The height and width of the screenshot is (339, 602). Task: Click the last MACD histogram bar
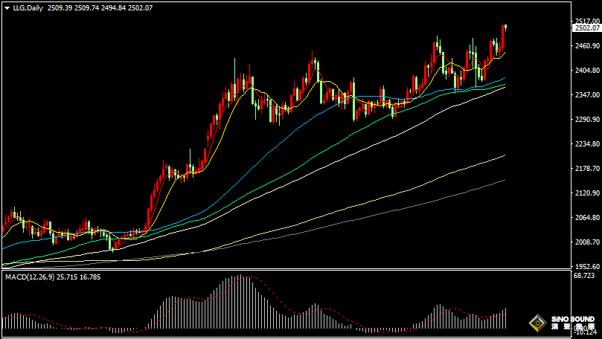tap(505, 318)
